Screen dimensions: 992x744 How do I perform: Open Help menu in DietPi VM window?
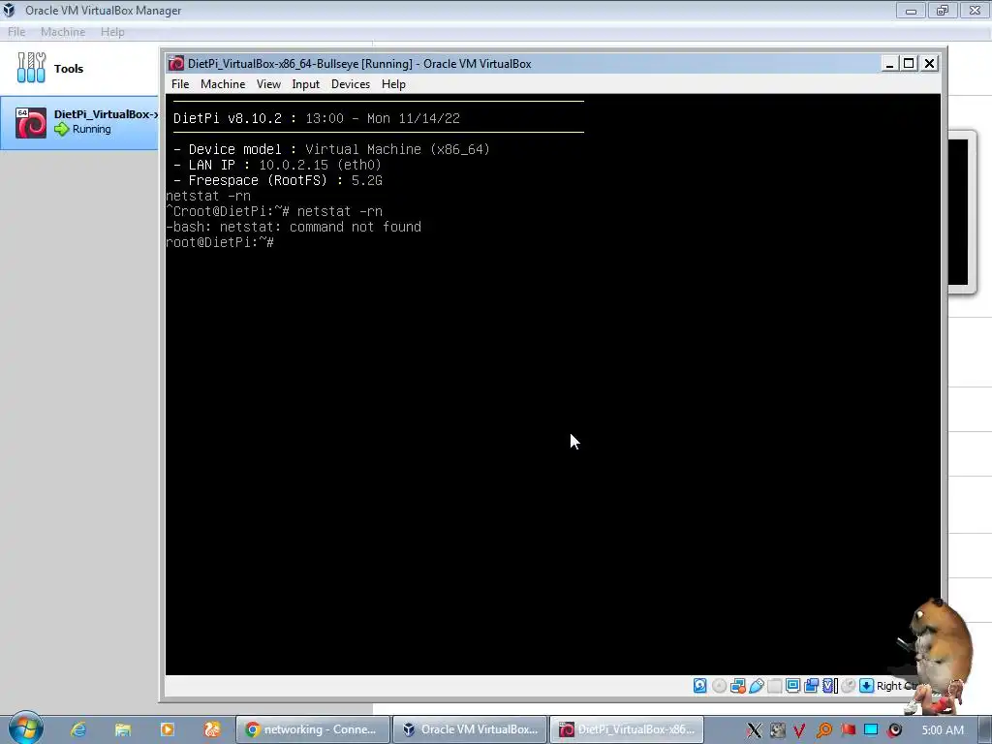point(393,84)
